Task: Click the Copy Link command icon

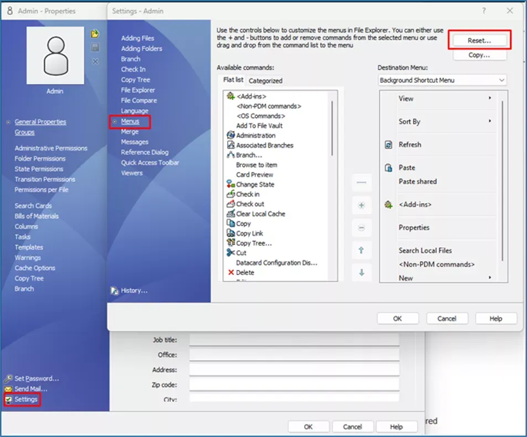Action: coord(231,233)
